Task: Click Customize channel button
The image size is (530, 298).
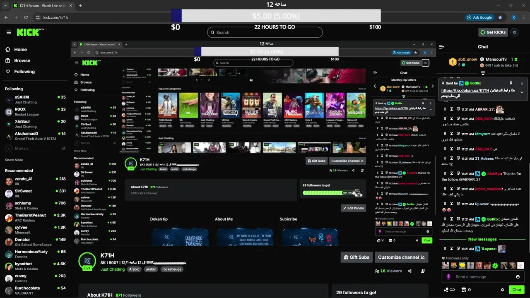Action: click(401, 257)
